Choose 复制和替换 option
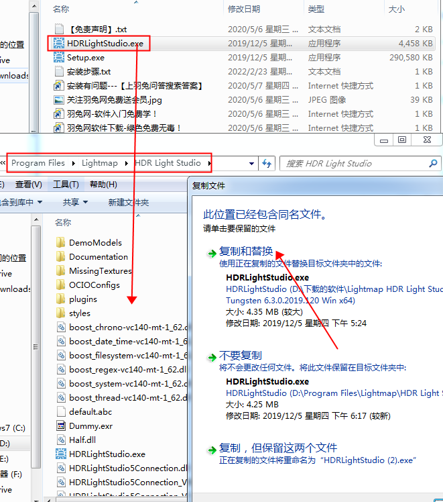The image size is (443, 502). (246, 251)
